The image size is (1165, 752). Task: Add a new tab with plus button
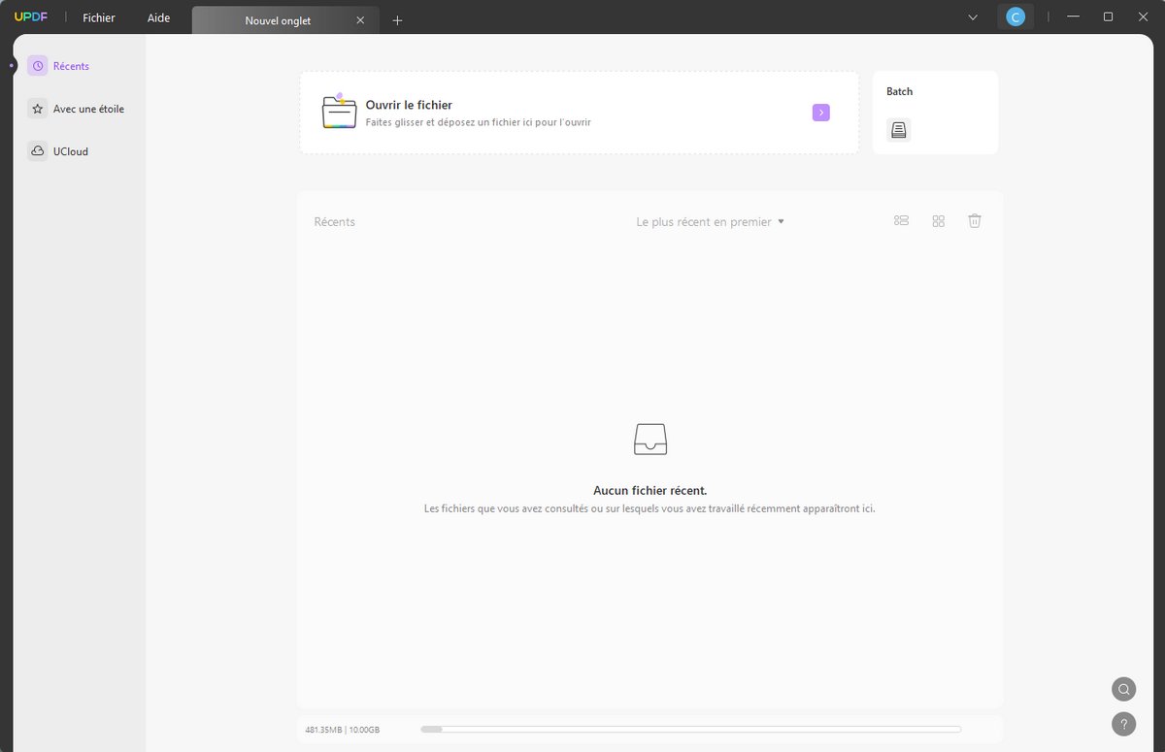coord(397,20)
